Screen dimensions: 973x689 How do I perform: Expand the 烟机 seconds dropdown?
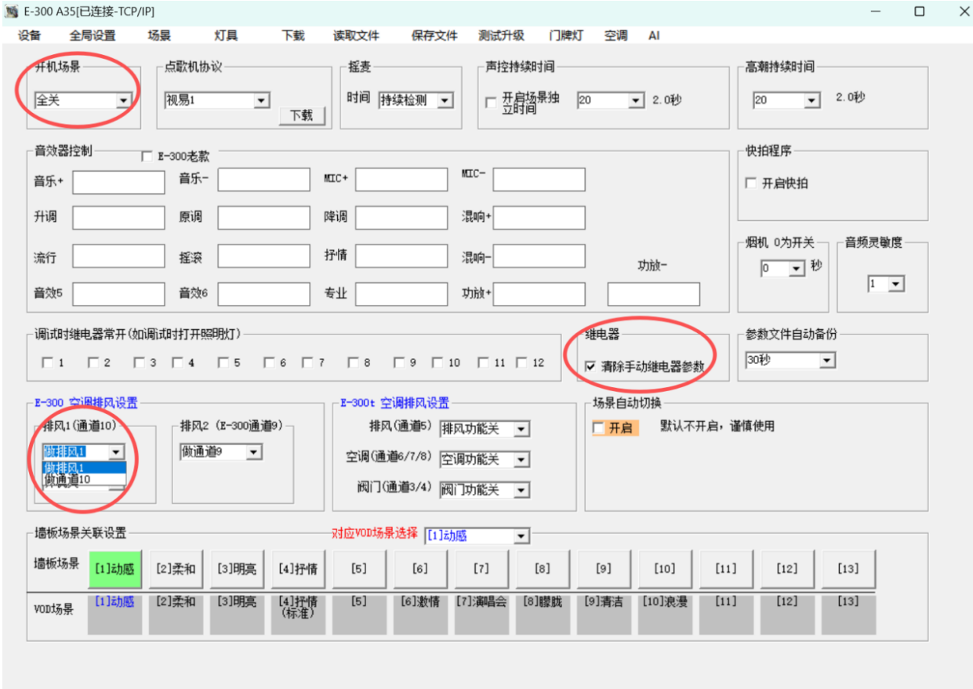pyautogui.click(x=797, y=269)
